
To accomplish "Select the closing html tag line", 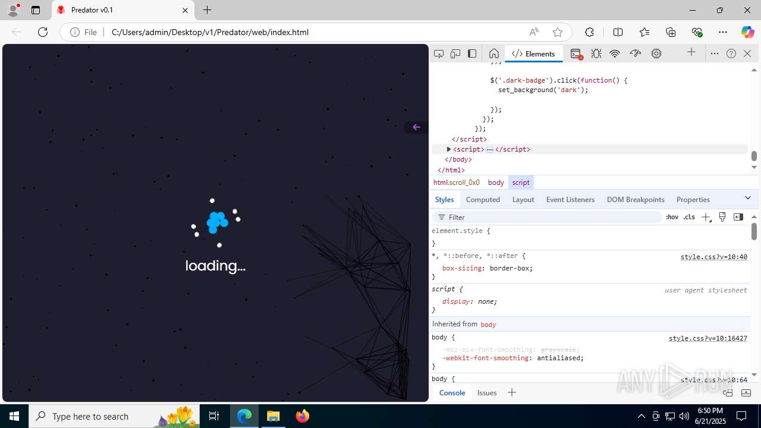I will 451,169.
